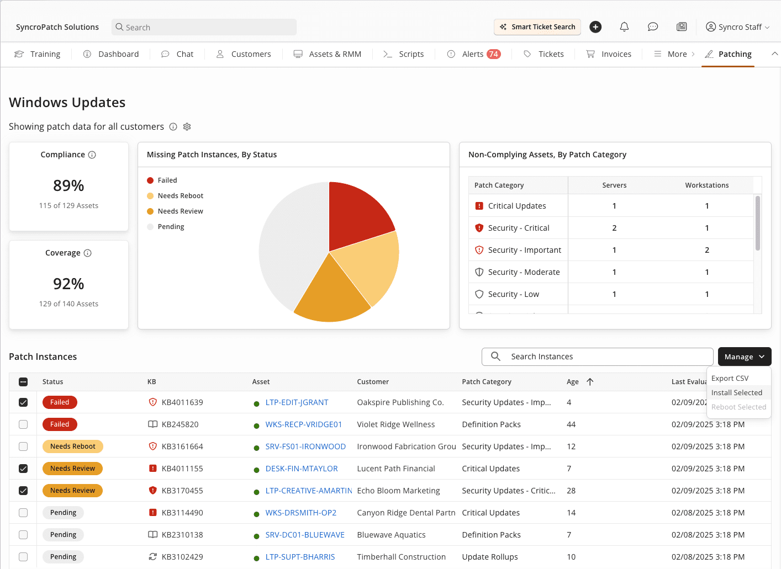Open the news feed icon in header
This screenshot has height=569, width=781.
pos(682,26)
